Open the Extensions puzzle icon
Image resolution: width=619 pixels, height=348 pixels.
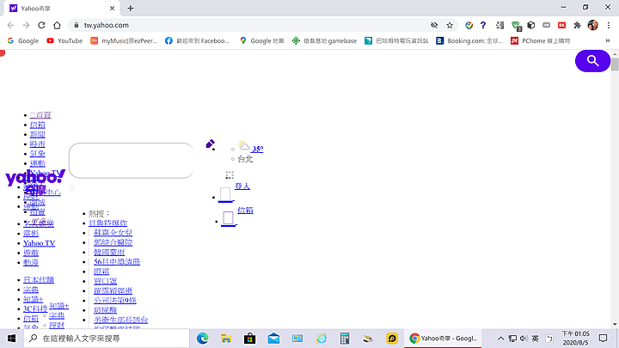pos(578,25)
